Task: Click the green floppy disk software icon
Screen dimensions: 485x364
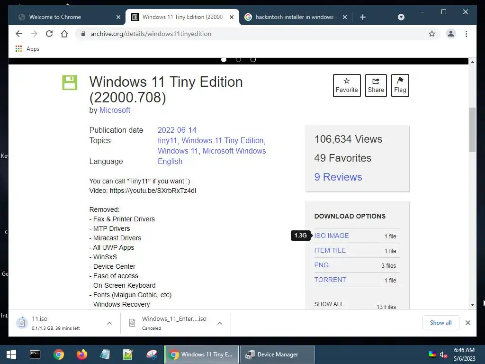Action: pyautogui.click(x=70, y=82)
